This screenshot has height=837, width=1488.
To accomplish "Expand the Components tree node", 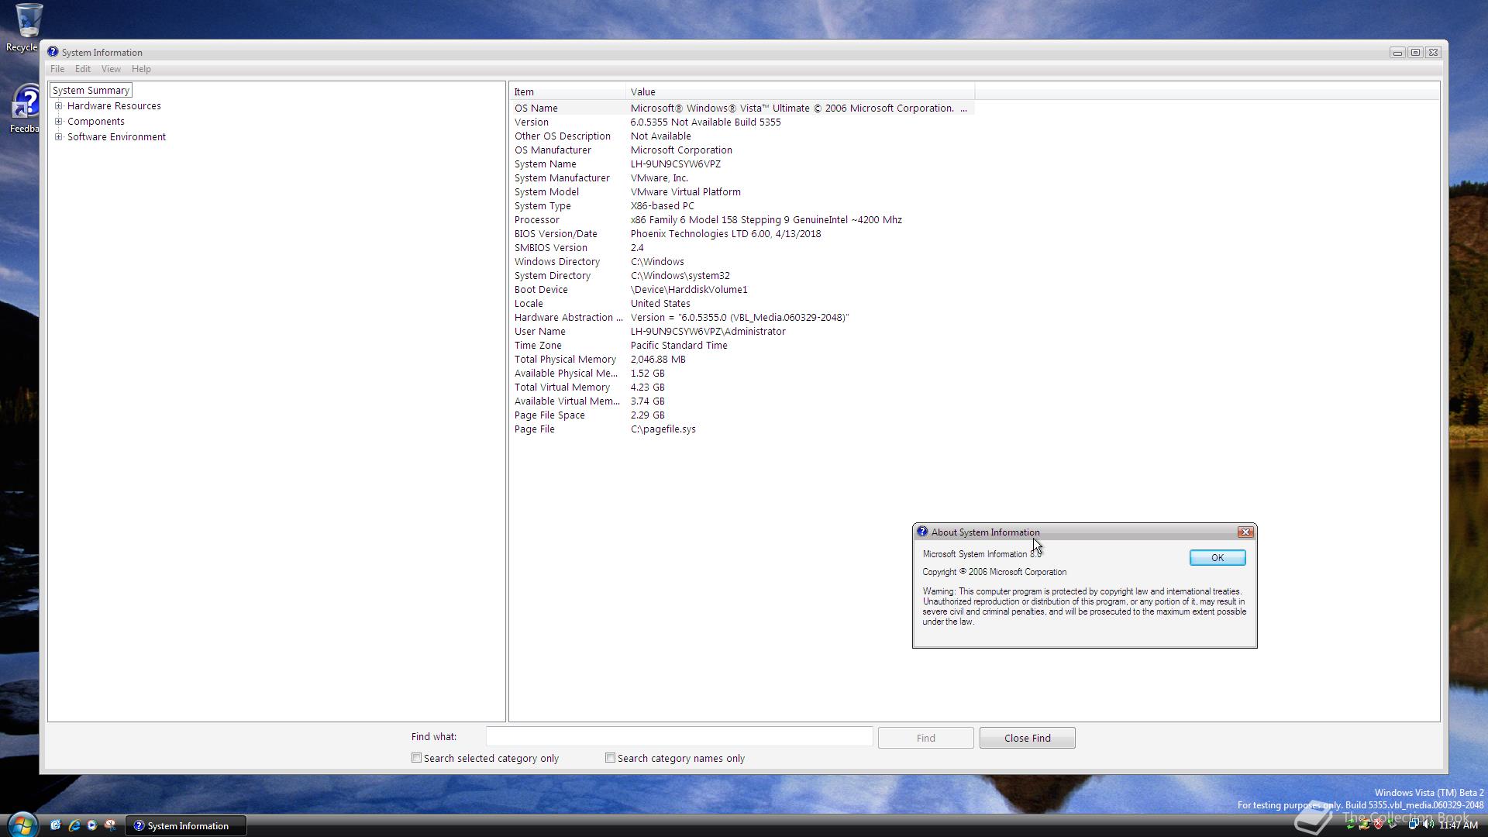I will click(x=58, y=122).
